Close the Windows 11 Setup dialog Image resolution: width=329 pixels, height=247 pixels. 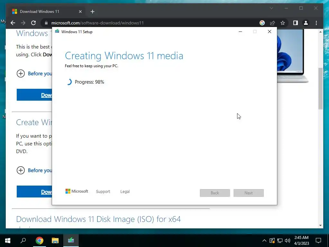pyautogui.click(x=270, y=32)
